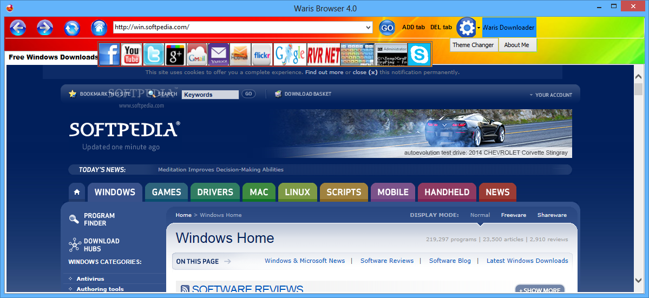
Task: Click the round GO button
Action: (x=387, y=28)
